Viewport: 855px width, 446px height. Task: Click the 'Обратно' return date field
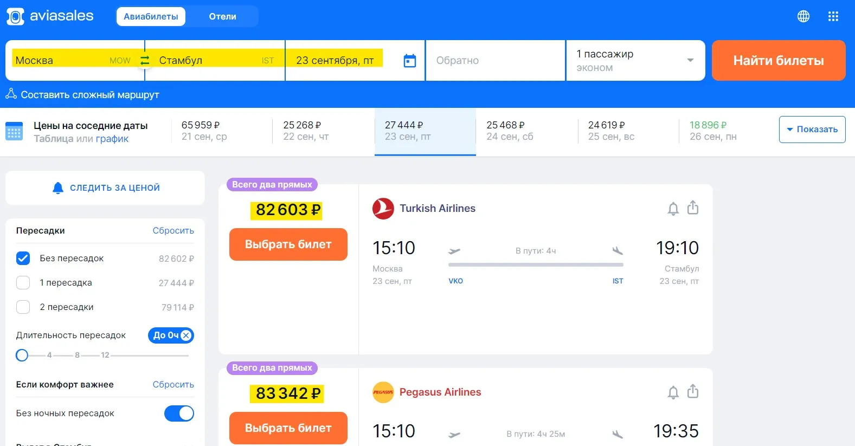(x=494, y=61)
